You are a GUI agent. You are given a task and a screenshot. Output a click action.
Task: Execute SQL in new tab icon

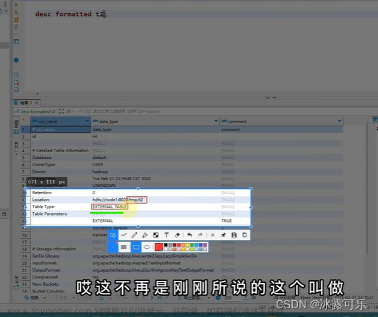(x=17, y=12)
